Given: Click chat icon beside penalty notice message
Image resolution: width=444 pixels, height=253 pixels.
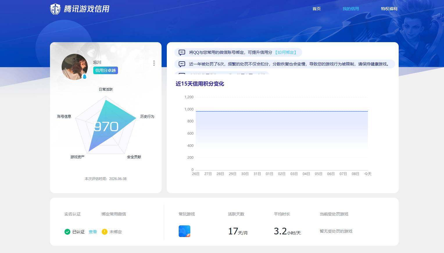Looking at the screenshot, I should coord(182,64).
